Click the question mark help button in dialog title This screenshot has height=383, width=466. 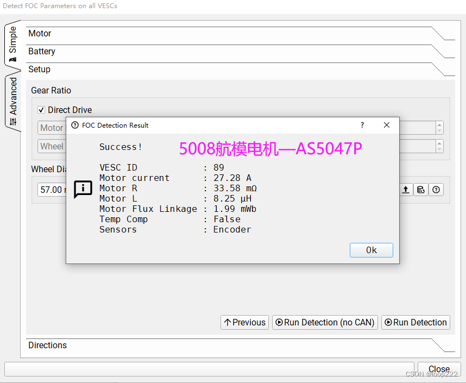(x=362, y=125)
